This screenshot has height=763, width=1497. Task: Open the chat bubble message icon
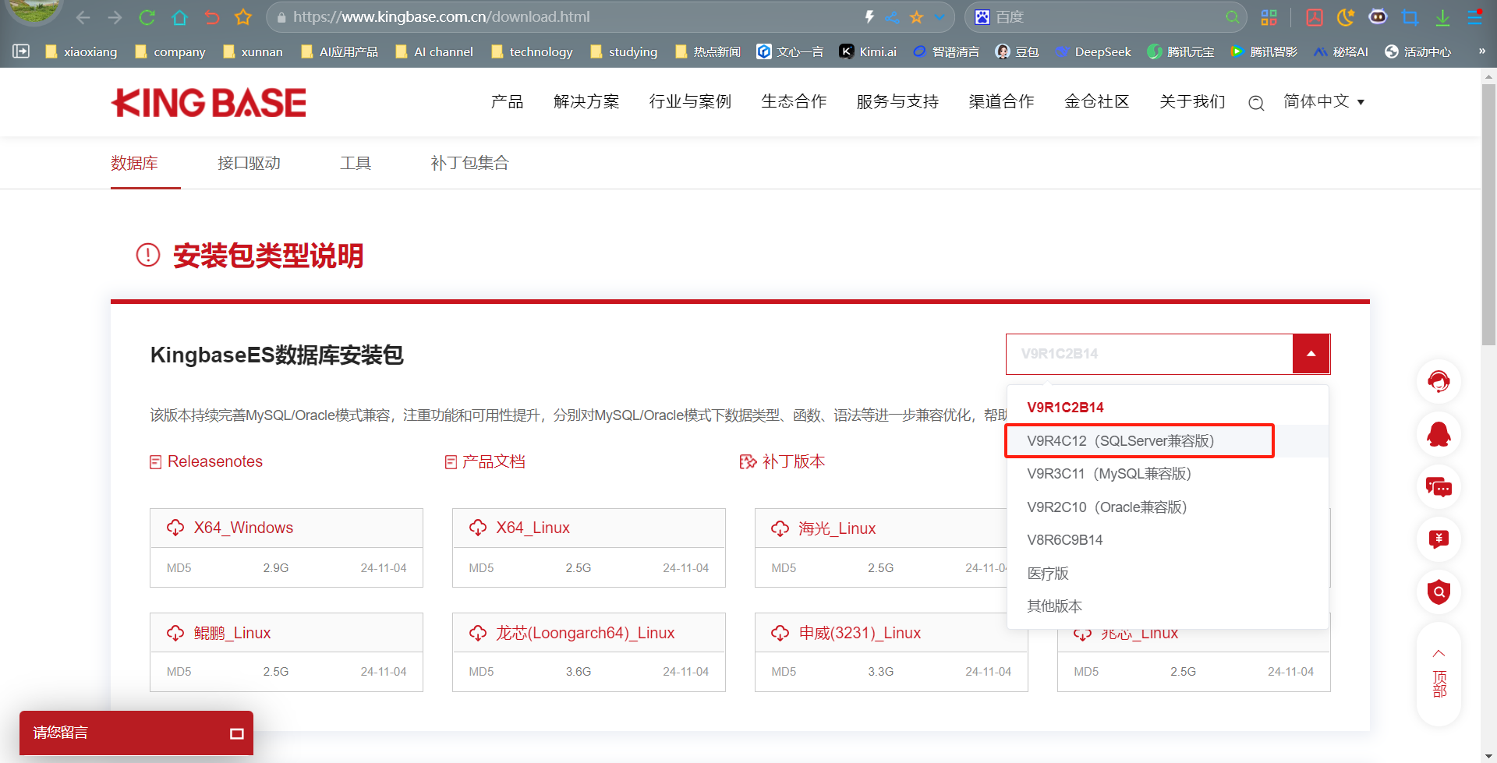click(x=1439, y=487)
